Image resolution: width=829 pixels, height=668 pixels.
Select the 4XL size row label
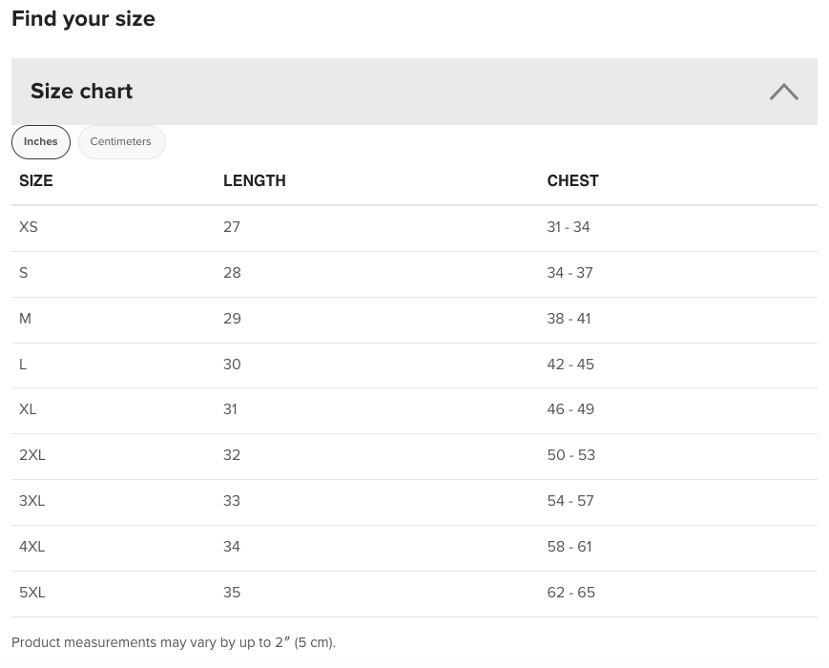pos(31,547)
